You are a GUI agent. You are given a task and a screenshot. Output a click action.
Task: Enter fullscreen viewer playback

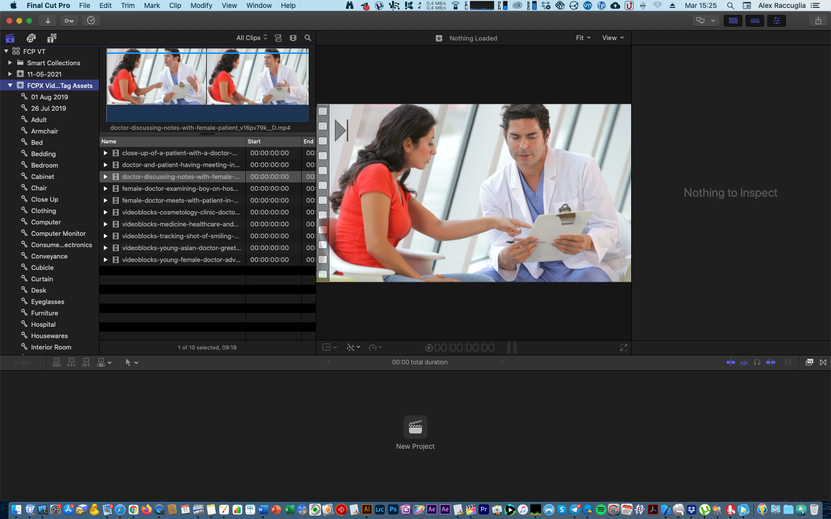tap(624, 348)
